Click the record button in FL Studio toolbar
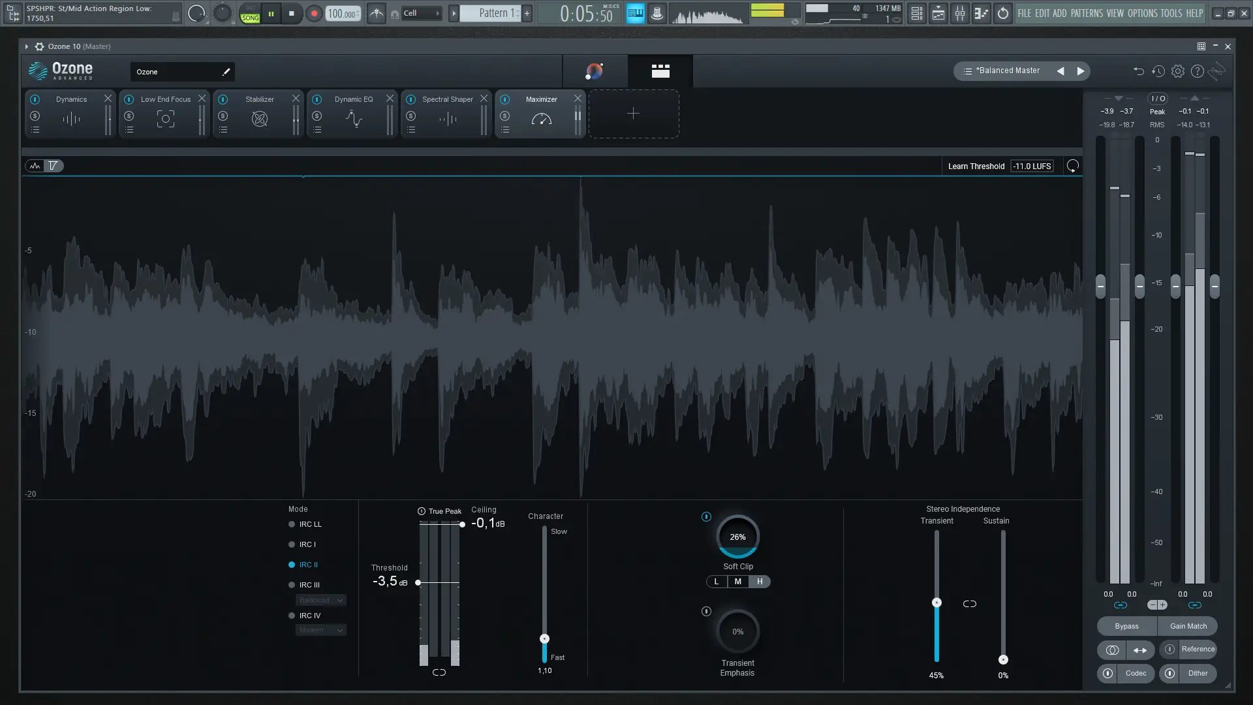1253x705 pixels. (313, 13)
